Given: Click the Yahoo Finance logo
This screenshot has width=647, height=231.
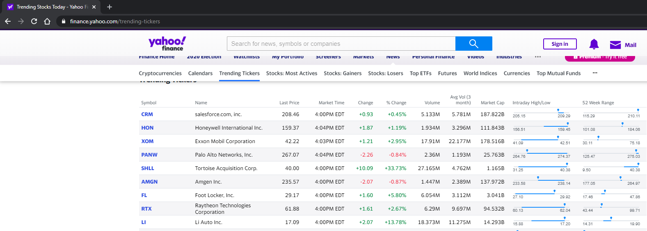Looking at the screenshot, I should coord(167,43).
